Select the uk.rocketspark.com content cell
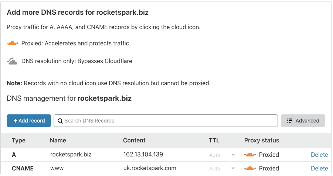The image size is (333, 176). coord(150,168)
